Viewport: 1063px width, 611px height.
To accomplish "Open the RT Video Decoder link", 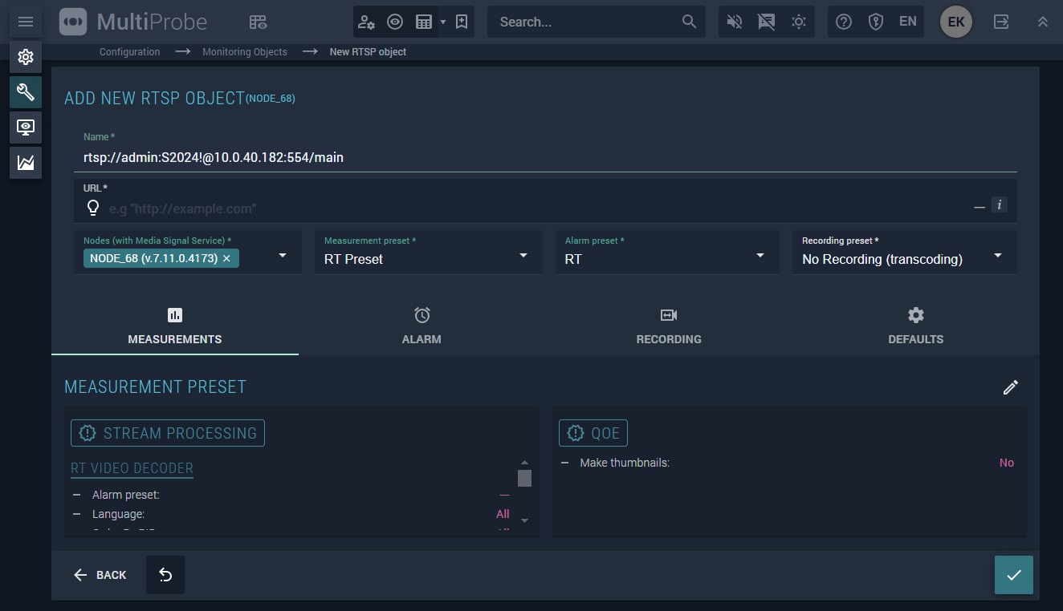I will (132, 468).
